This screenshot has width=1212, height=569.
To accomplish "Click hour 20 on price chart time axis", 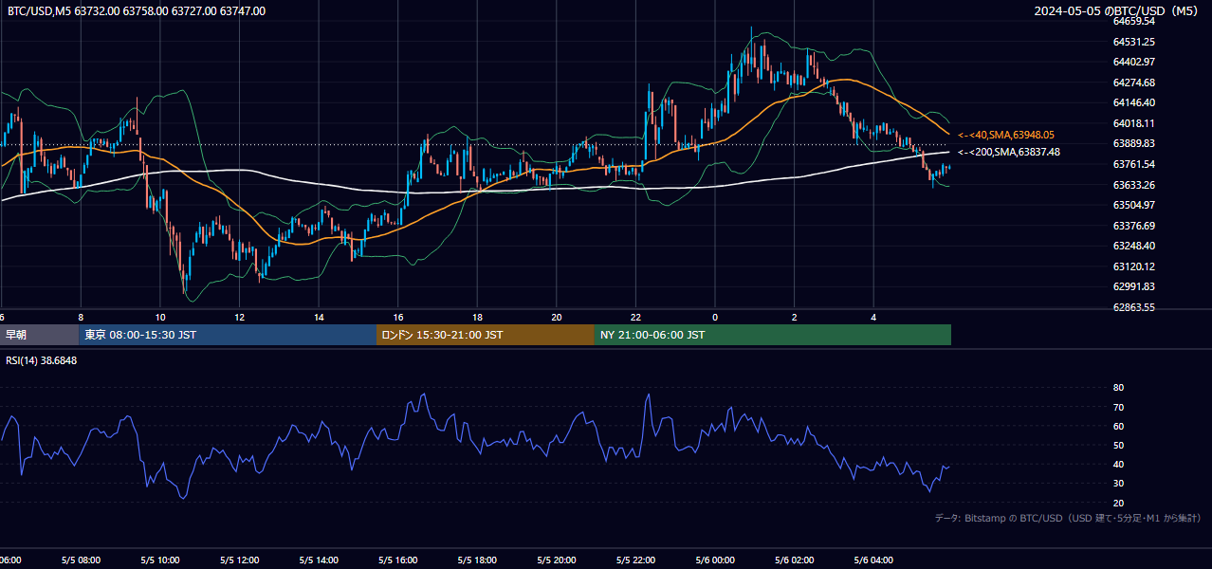I will coord(557,317).
